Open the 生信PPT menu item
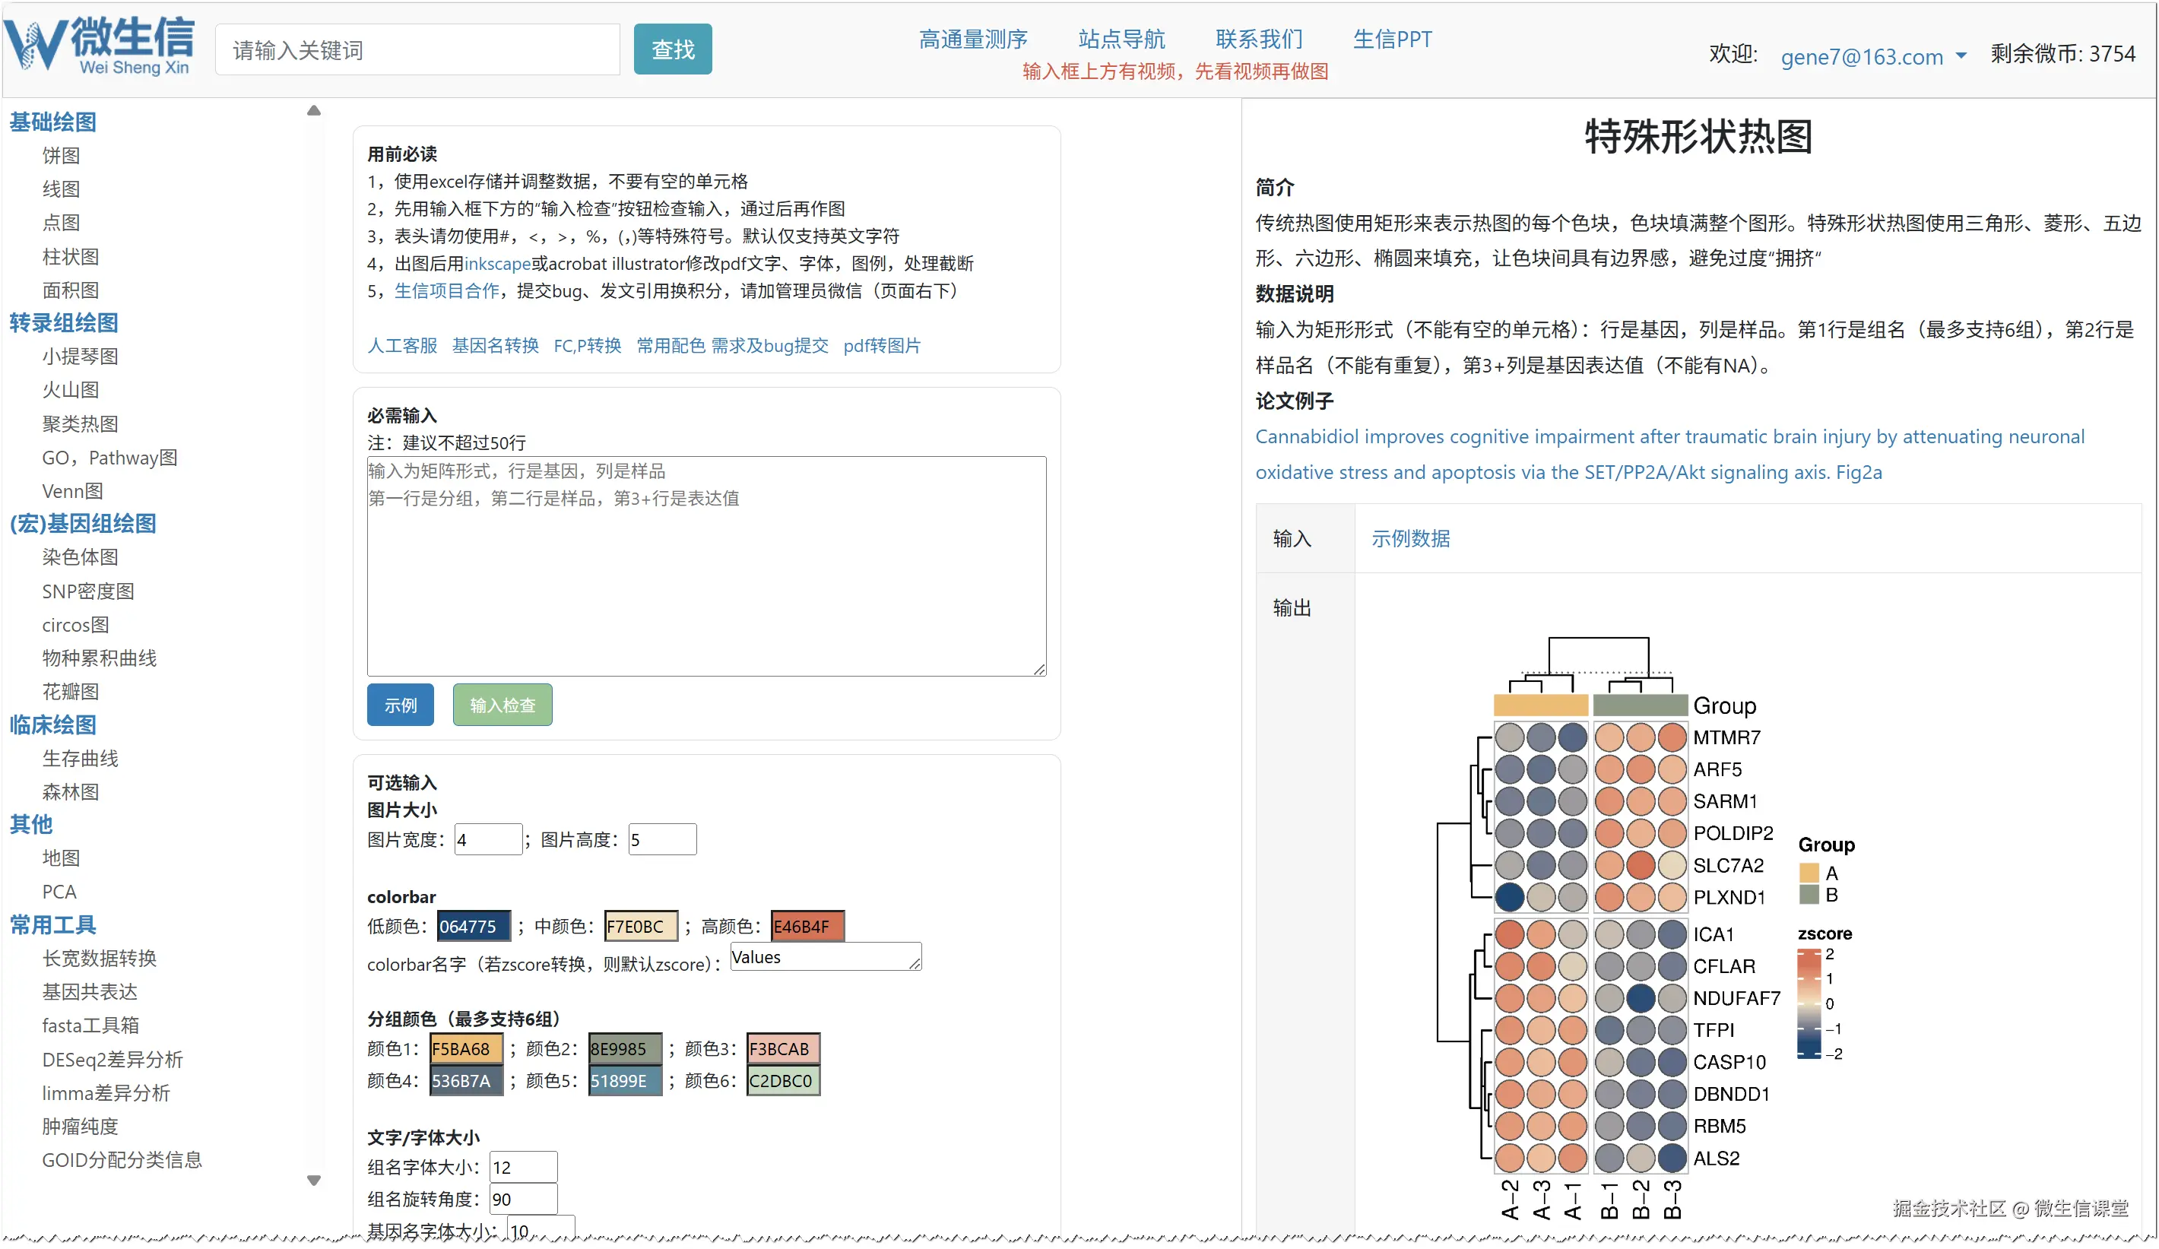 [x=1391, y=40]
